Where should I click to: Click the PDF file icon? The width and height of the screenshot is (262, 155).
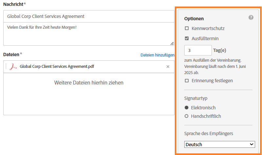[x=13, y=67]
